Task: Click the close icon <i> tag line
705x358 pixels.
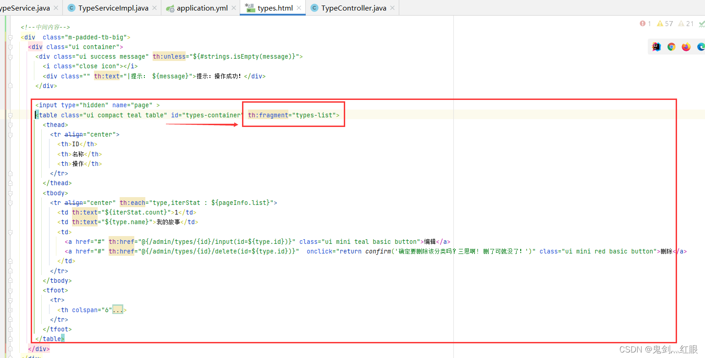Action: tap(90, 66)
